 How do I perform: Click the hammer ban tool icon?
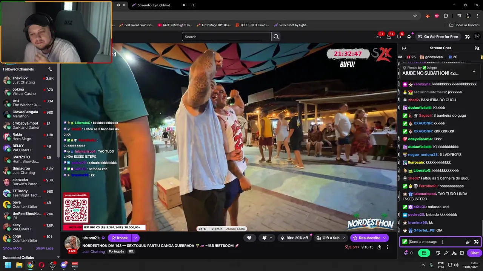click(x=454, y=253)
